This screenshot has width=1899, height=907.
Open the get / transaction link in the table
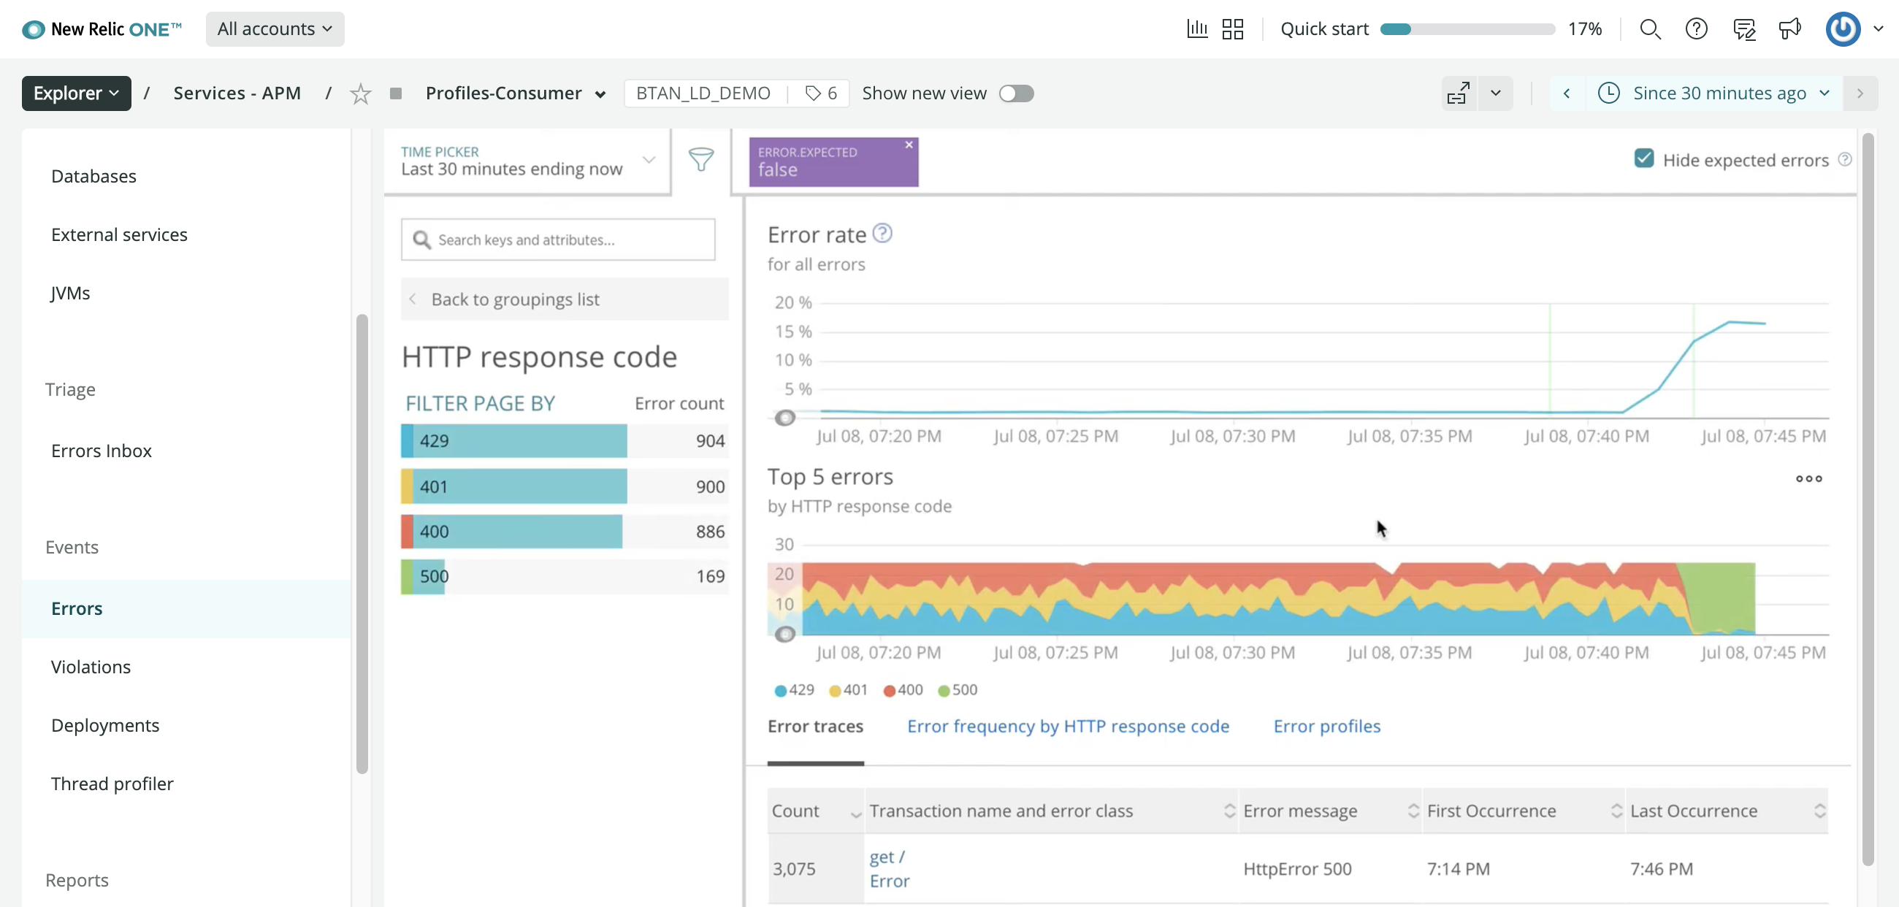pyautogui.click(x=887, y=856)
